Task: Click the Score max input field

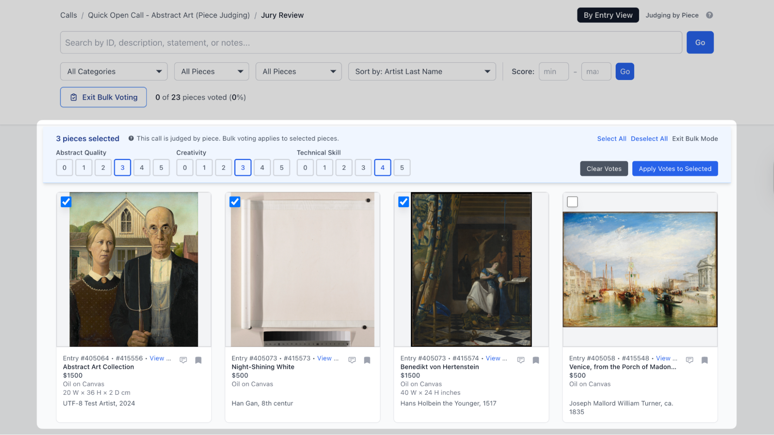Action: [596, 72]
